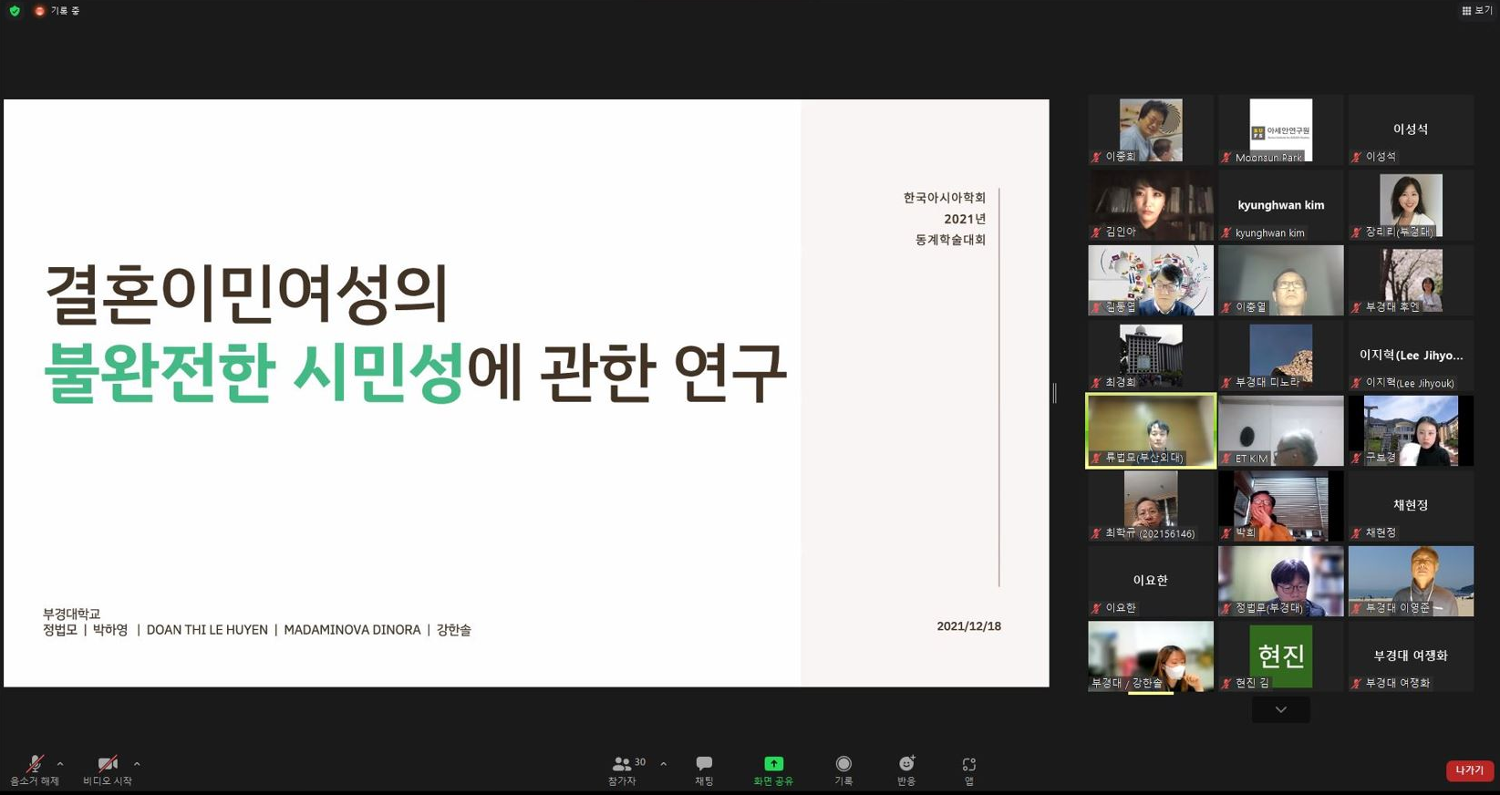Open the 반응 reactions menu
The height and width of the screenshot is (795, 1500).
(x=905, y=769)
